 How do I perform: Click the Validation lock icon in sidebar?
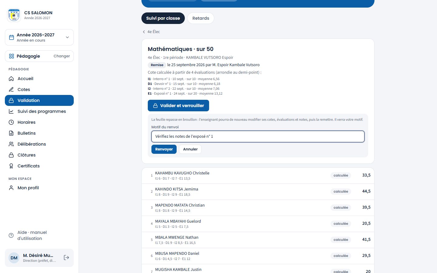11,100
